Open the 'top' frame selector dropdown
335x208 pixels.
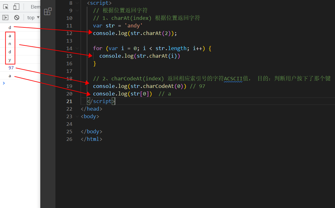(33, 17)
